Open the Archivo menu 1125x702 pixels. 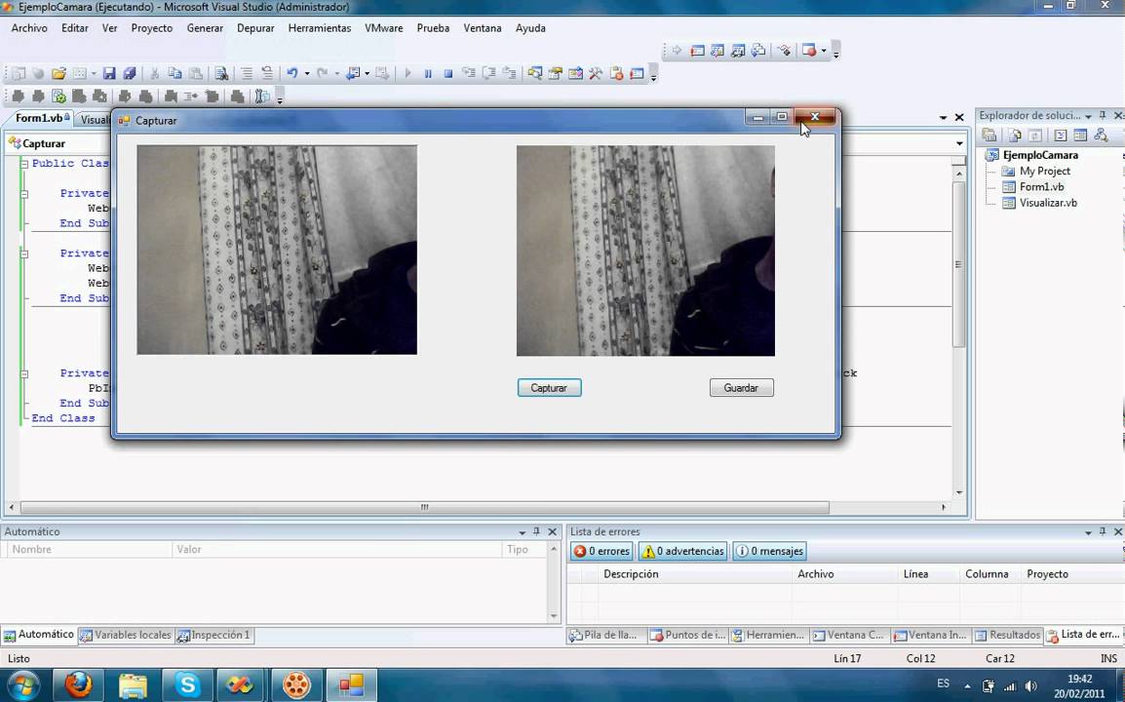point(29,28)
